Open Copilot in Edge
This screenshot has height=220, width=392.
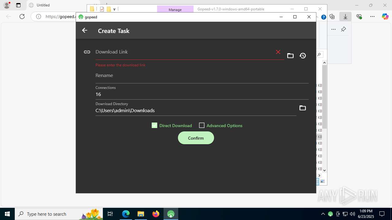385,16
